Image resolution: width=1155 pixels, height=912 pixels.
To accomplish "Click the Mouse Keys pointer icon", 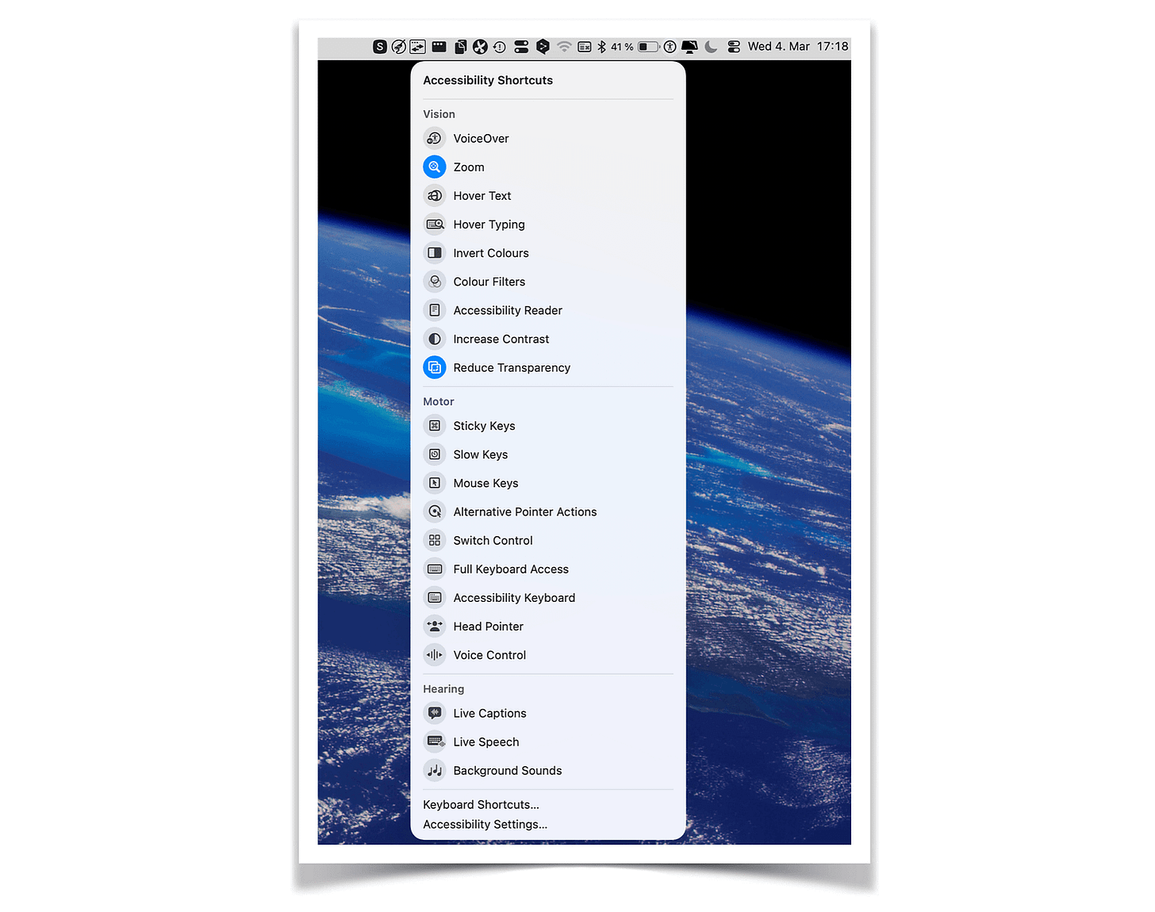I will [434, 483].
